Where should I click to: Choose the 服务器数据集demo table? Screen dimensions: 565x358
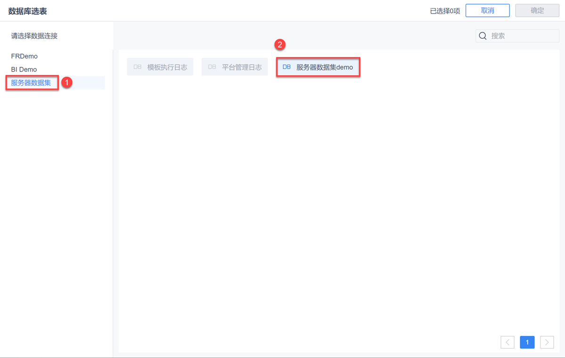318,67
